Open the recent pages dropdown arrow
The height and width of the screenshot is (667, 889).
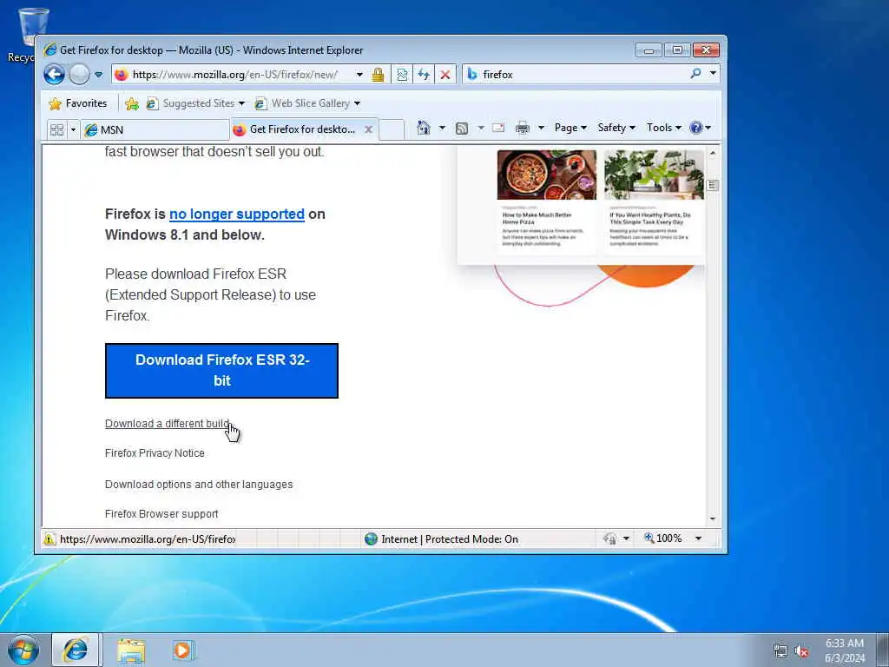click(99, 75)
